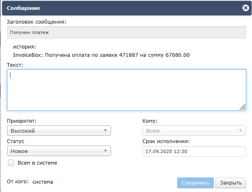This screenshot has height=192, width=252.
Task: Click the resize grip of the Текст area
Action: (242, 107)
